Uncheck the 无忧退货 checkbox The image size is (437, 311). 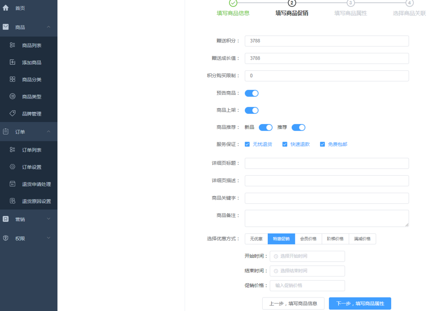point(247,144)
